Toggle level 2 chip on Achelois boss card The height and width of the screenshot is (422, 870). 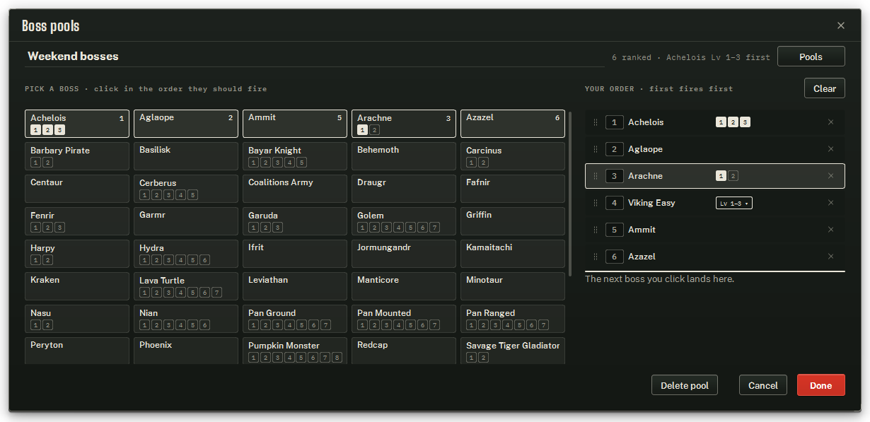click(47, 130)
